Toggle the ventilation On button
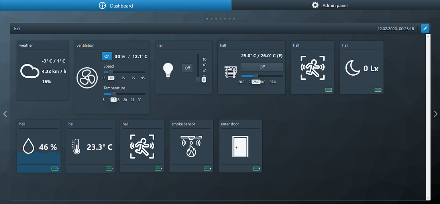The width and height of the screenshot is (440, 204). [107, 56]
